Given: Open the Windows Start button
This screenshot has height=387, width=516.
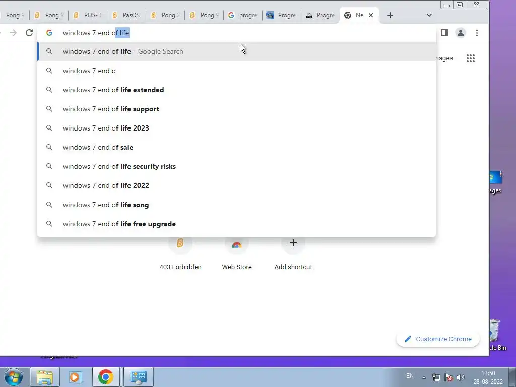Looking at the screenshot, I should click(13, 377).
